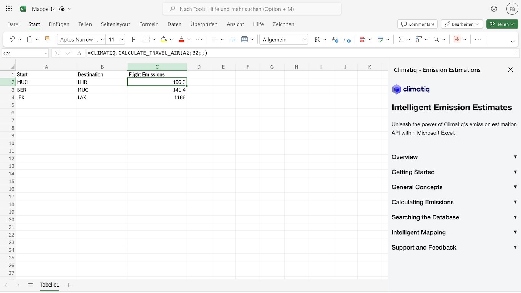Click the merge cells icon

pyautogui.click(x=244, y=39)
